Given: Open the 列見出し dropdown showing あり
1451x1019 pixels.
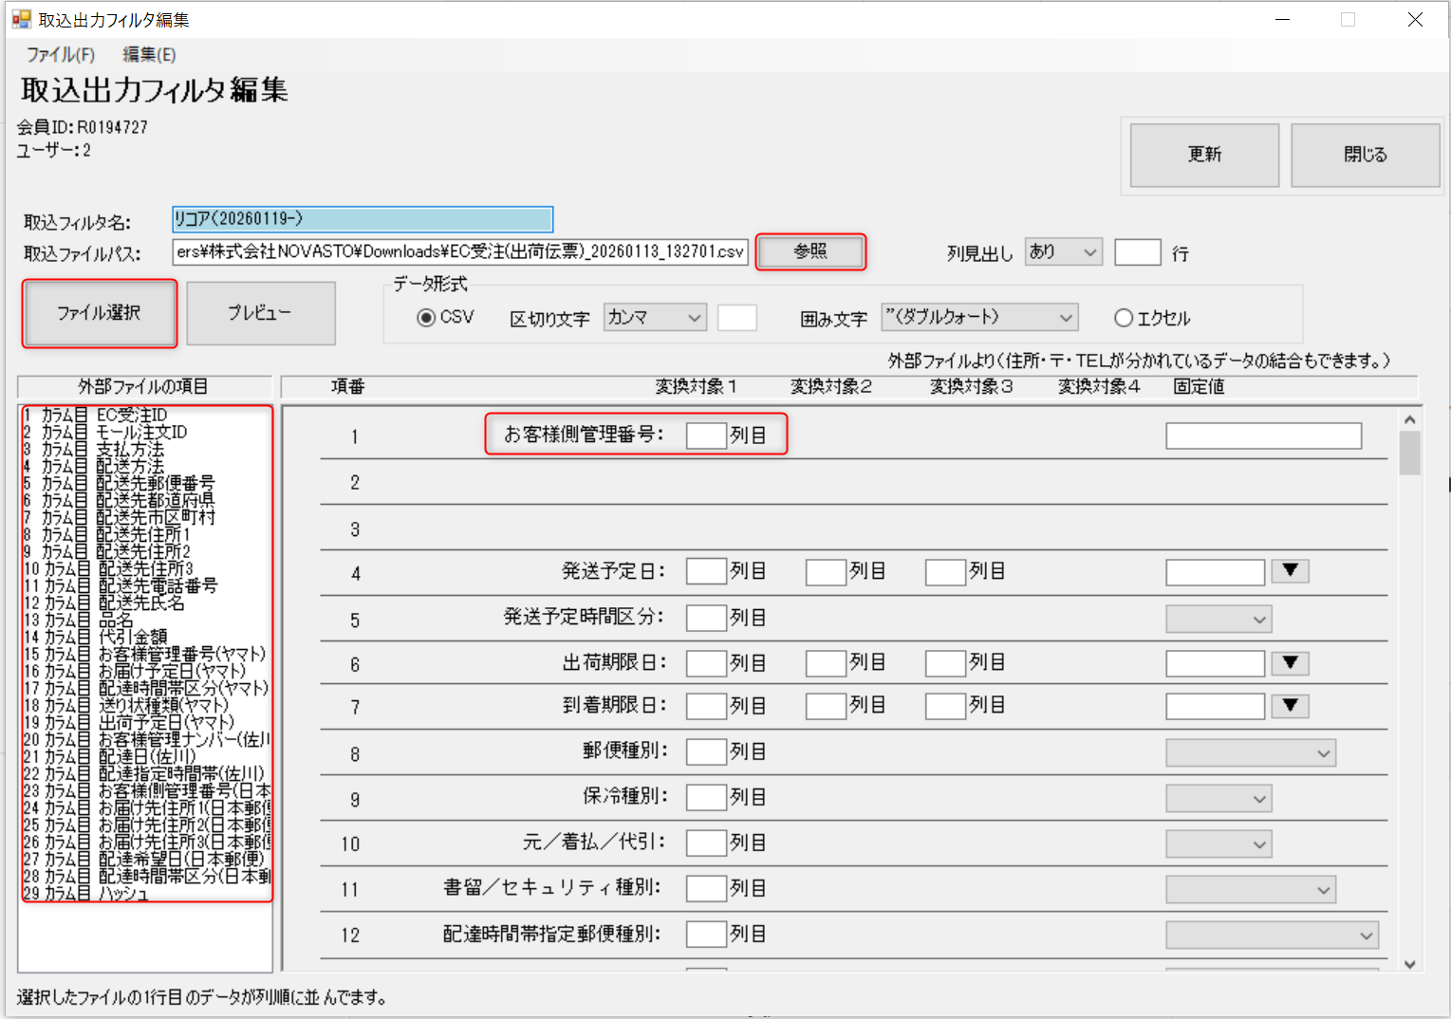Looking at the screenshot, I should (x=1063, y=252).
